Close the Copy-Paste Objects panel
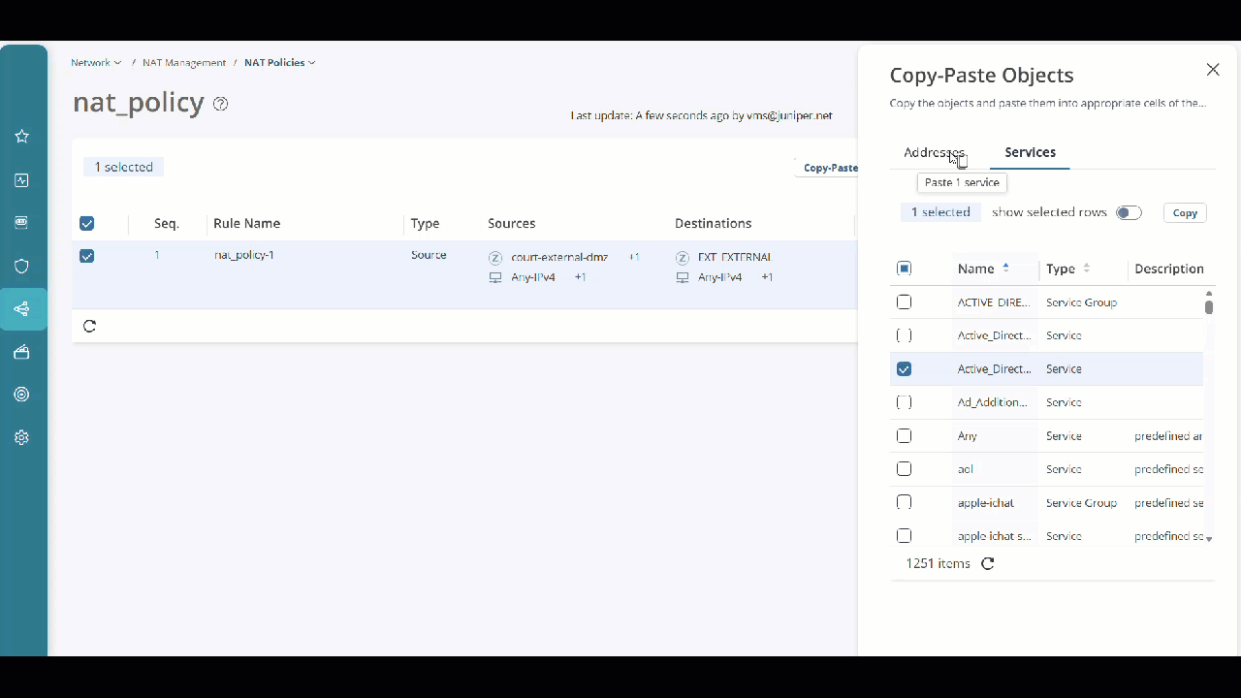The width and height of the screenshot is (1241, 698). pos(1213,70)
